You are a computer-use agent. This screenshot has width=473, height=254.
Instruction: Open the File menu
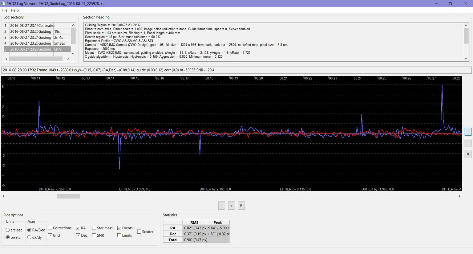4,10
